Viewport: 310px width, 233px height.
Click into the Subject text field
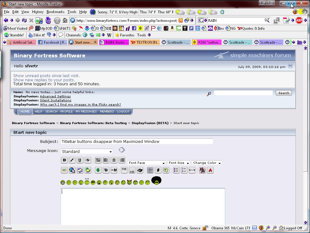[x=137, y=141]
